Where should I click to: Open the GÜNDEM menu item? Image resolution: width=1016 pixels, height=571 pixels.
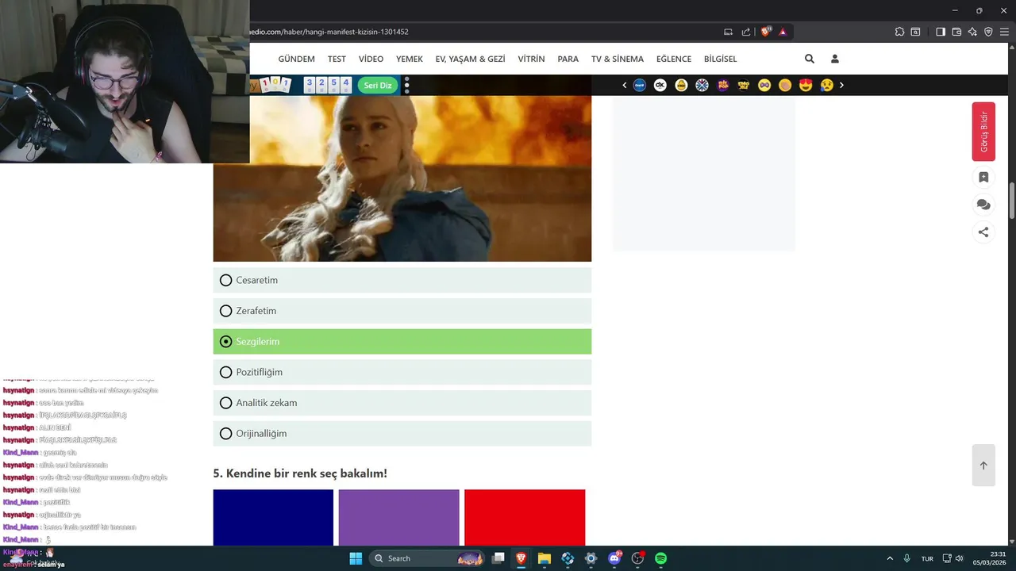(296, 59)
